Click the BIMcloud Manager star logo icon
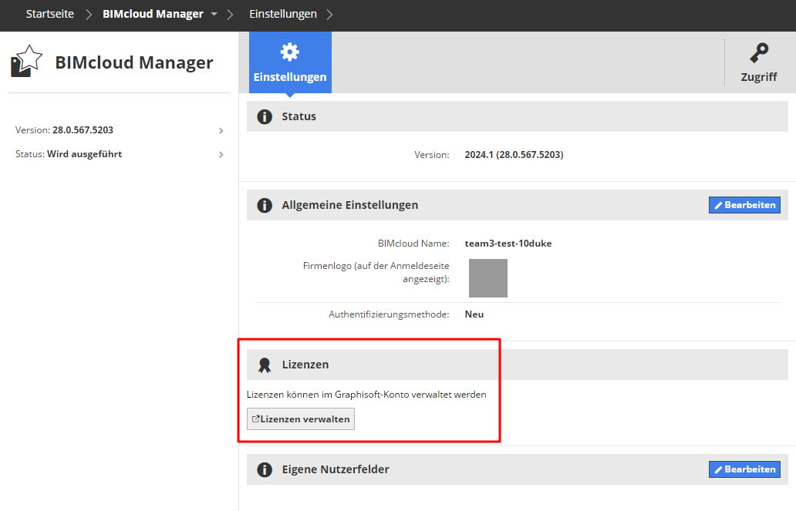796x511 pixels. [x=25, y=62]
